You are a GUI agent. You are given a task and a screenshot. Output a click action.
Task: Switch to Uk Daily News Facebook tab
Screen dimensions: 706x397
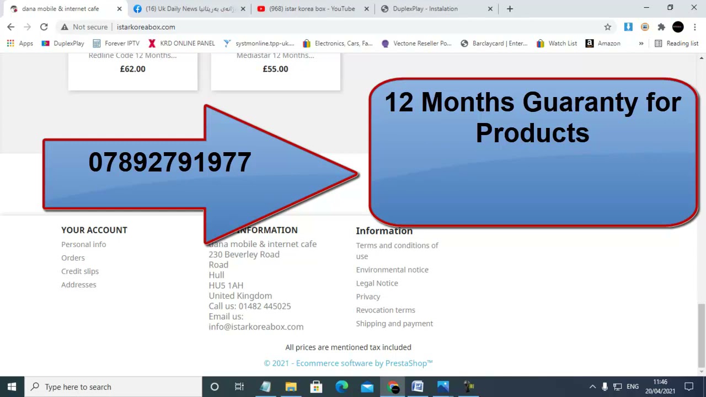190,9
